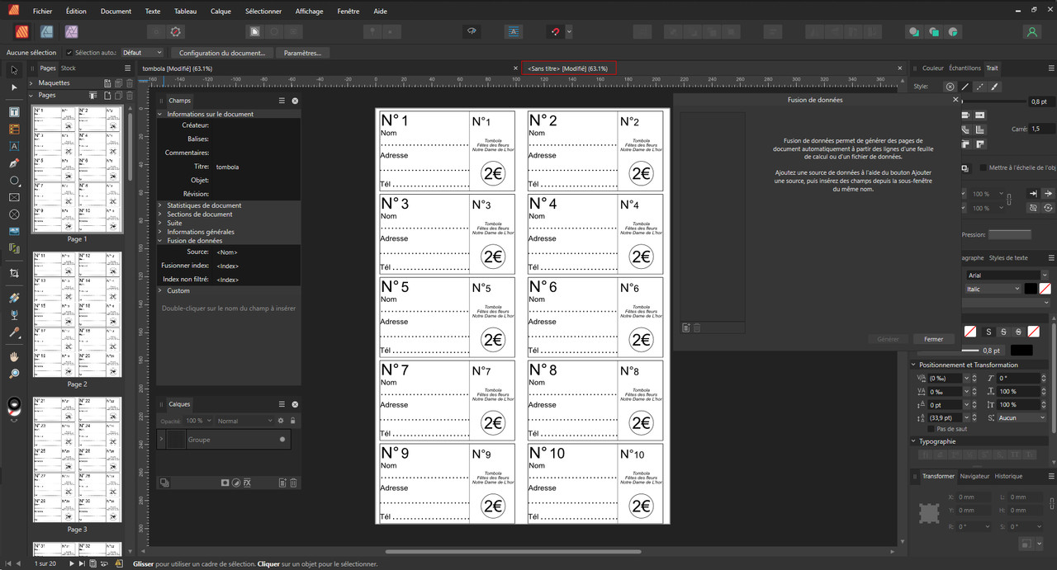Image resolution: width=1057 pixels, height=570 pixels.
Task: Select the Frame Text tool
Action: click(x=14, y=111)
